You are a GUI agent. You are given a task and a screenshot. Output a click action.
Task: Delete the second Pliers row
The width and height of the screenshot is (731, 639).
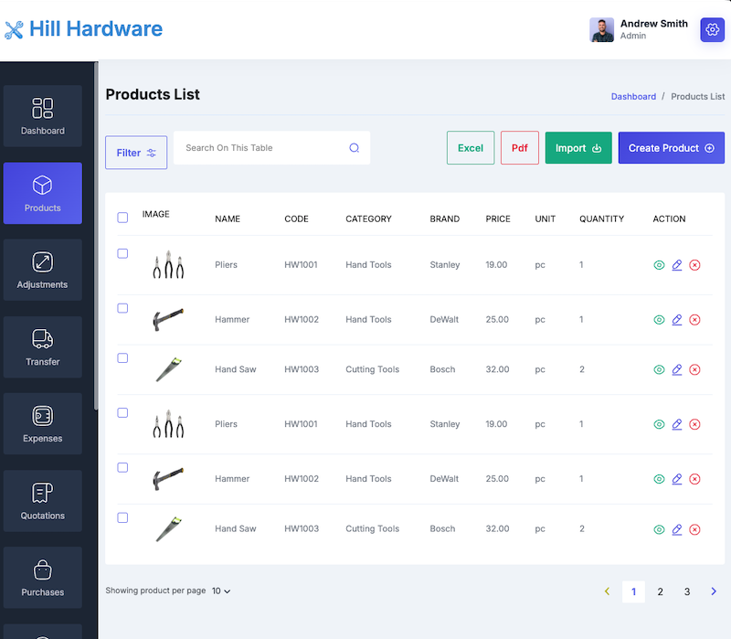[694, 424]
